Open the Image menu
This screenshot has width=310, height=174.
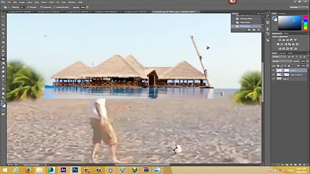pos(22,2)
